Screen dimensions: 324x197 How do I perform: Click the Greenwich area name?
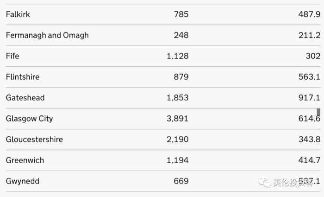[x=25, y=160]
